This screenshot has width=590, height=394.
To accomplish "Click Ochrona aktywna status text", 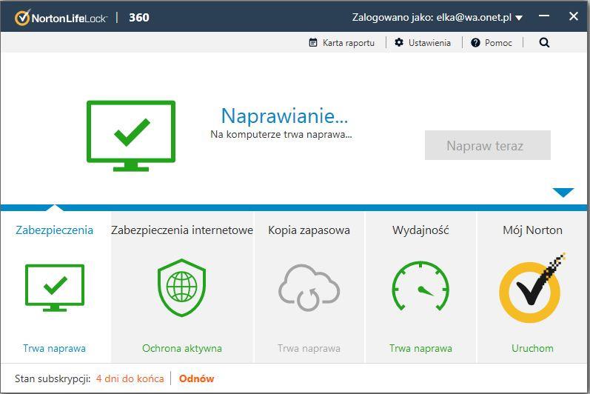I will tap(182, 348).
